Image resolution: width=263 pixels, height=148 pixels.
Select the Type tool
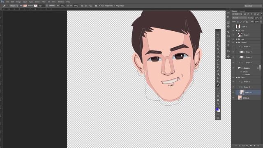218,89
